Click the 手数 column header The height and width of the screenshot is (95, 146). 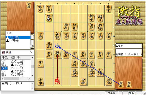point(5,58)
